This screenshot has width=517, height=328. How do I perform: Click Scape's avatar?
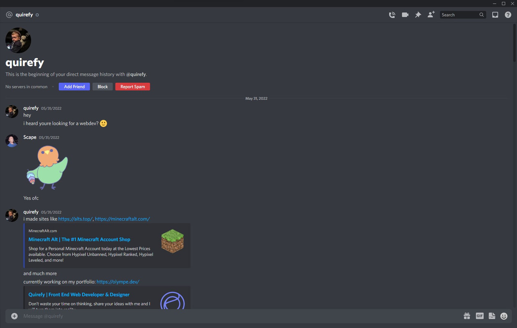point(12,141)
